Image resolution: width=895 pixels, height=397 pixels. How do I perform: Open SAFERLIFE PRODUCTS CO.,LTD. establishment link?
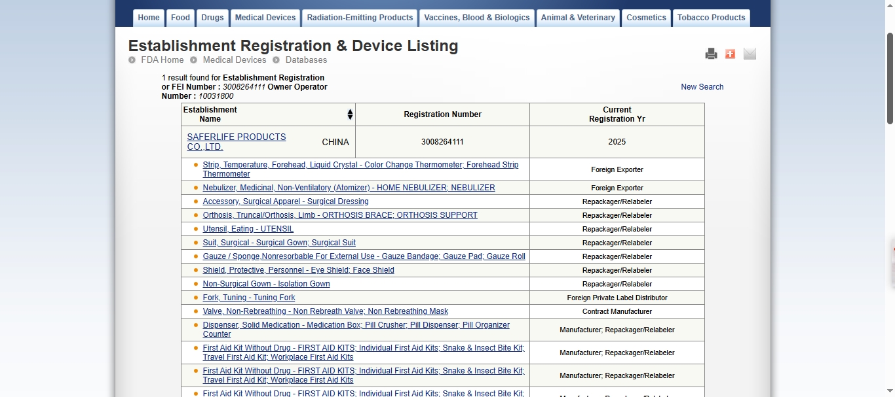(x=237, y=142)
